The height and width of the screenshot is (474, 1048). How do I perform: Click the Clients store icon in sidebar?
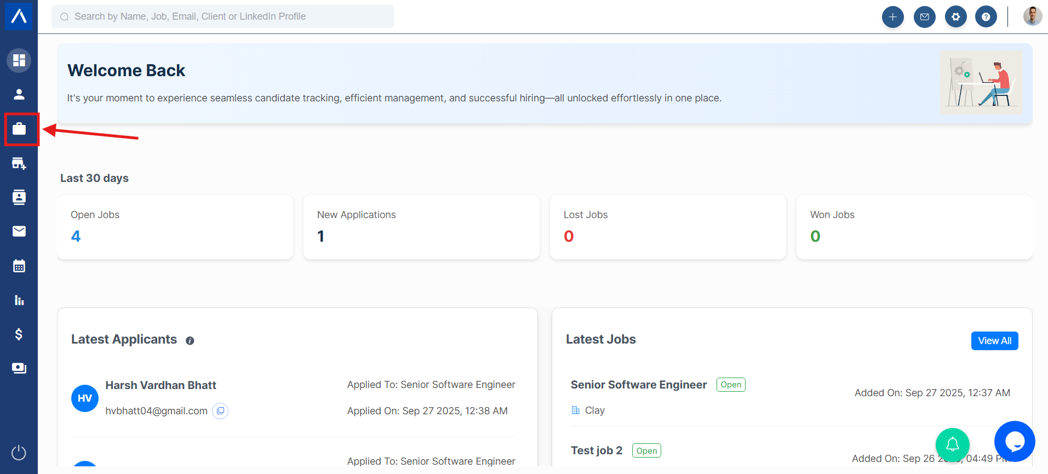pos(19,163)
